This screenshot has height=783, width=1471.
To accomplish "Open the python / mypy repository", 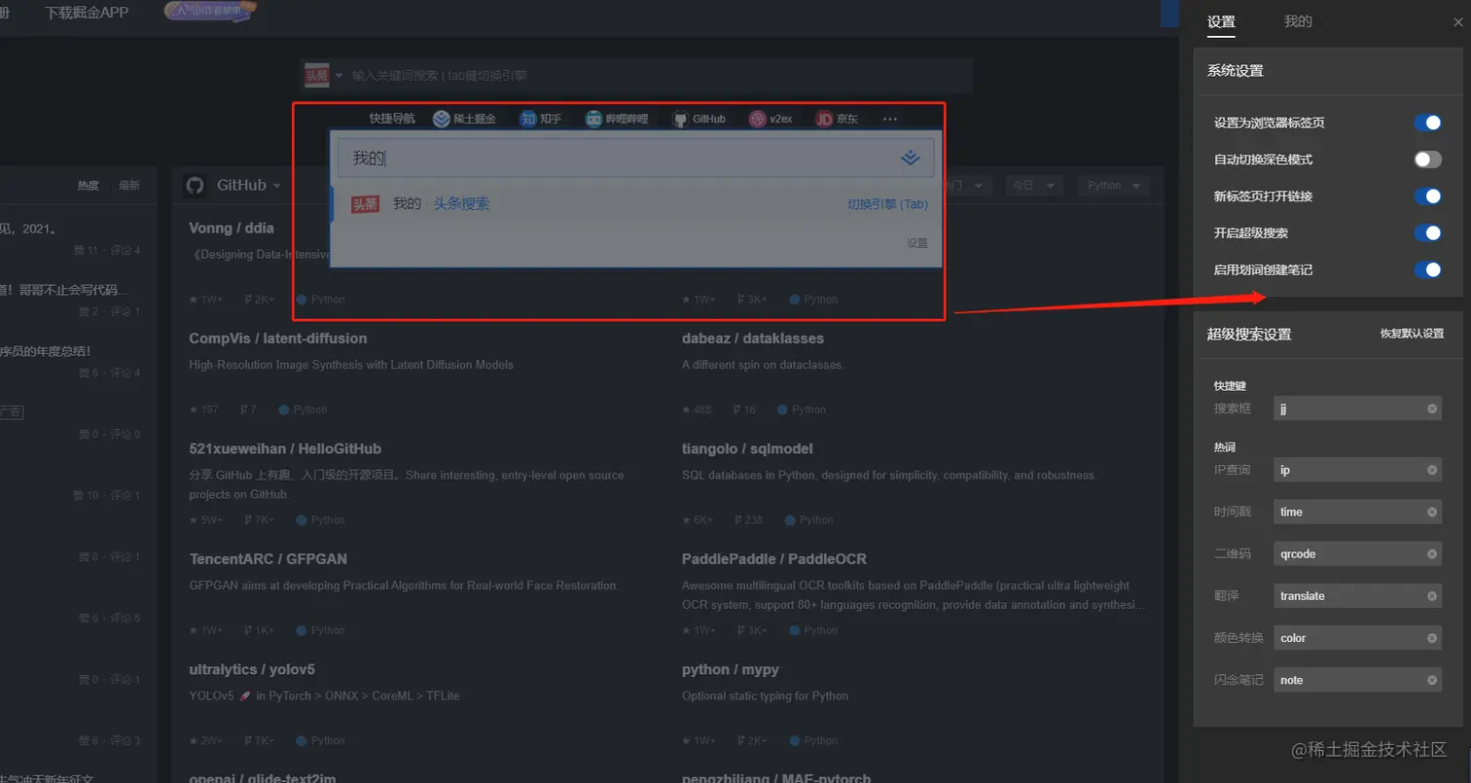I will tap(731, 669).
